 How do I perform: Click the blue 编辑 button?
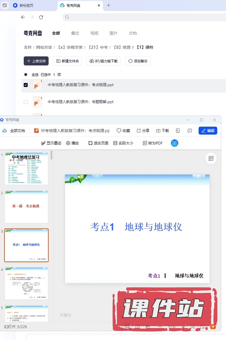click(x=208, y=131)
